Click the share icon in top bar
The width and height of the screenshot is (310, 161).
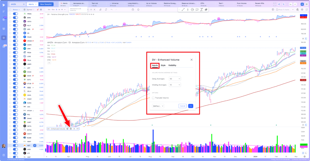[279, 4]
